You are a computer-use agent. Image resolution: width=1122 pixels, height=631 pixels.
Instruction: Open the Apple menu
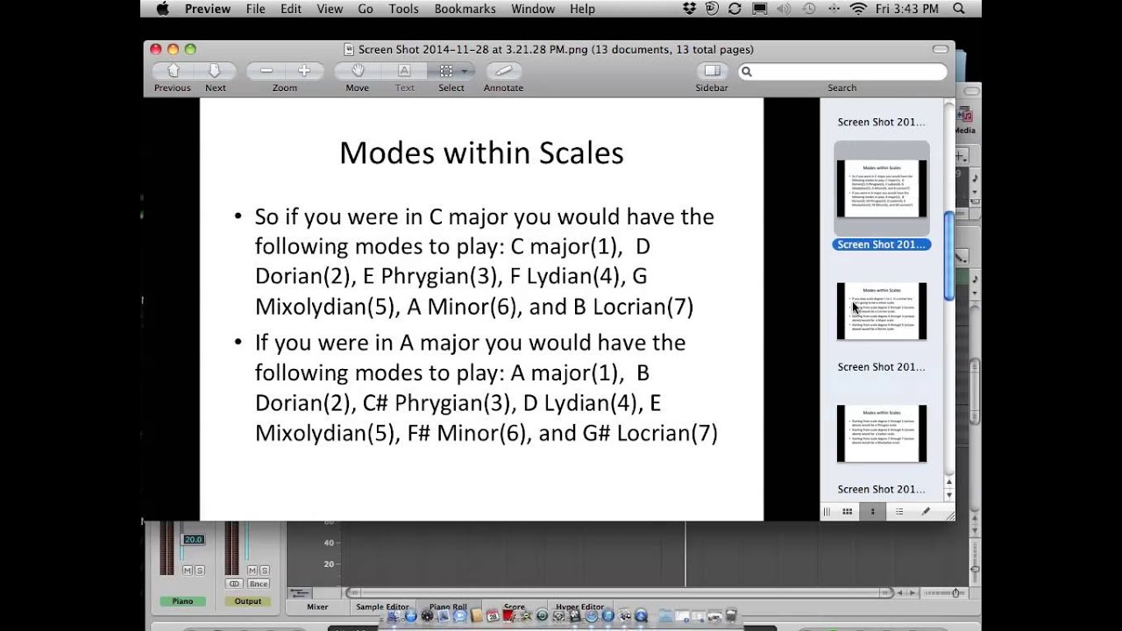(162, 9)
